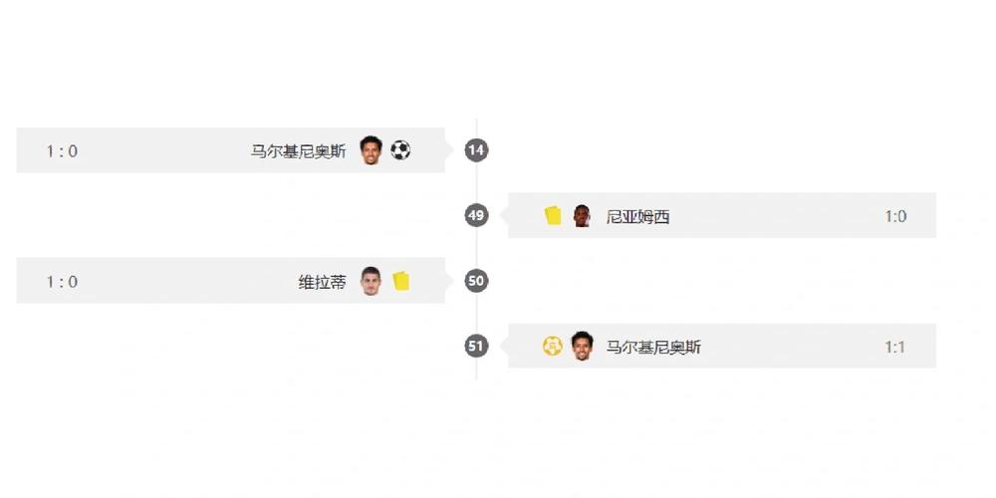Click 维拉蒂 player avatar

point(371,281)
